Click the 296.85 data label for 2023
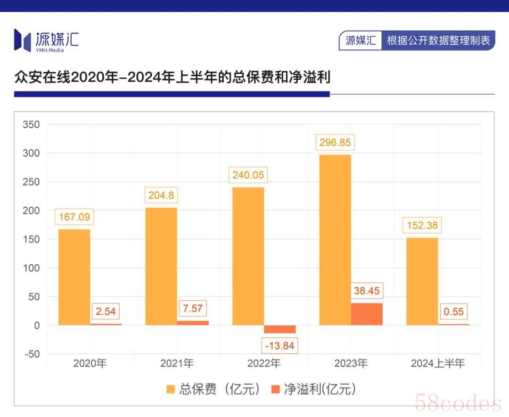The height and width of the screenshot is (417, 509). point(335,142)
